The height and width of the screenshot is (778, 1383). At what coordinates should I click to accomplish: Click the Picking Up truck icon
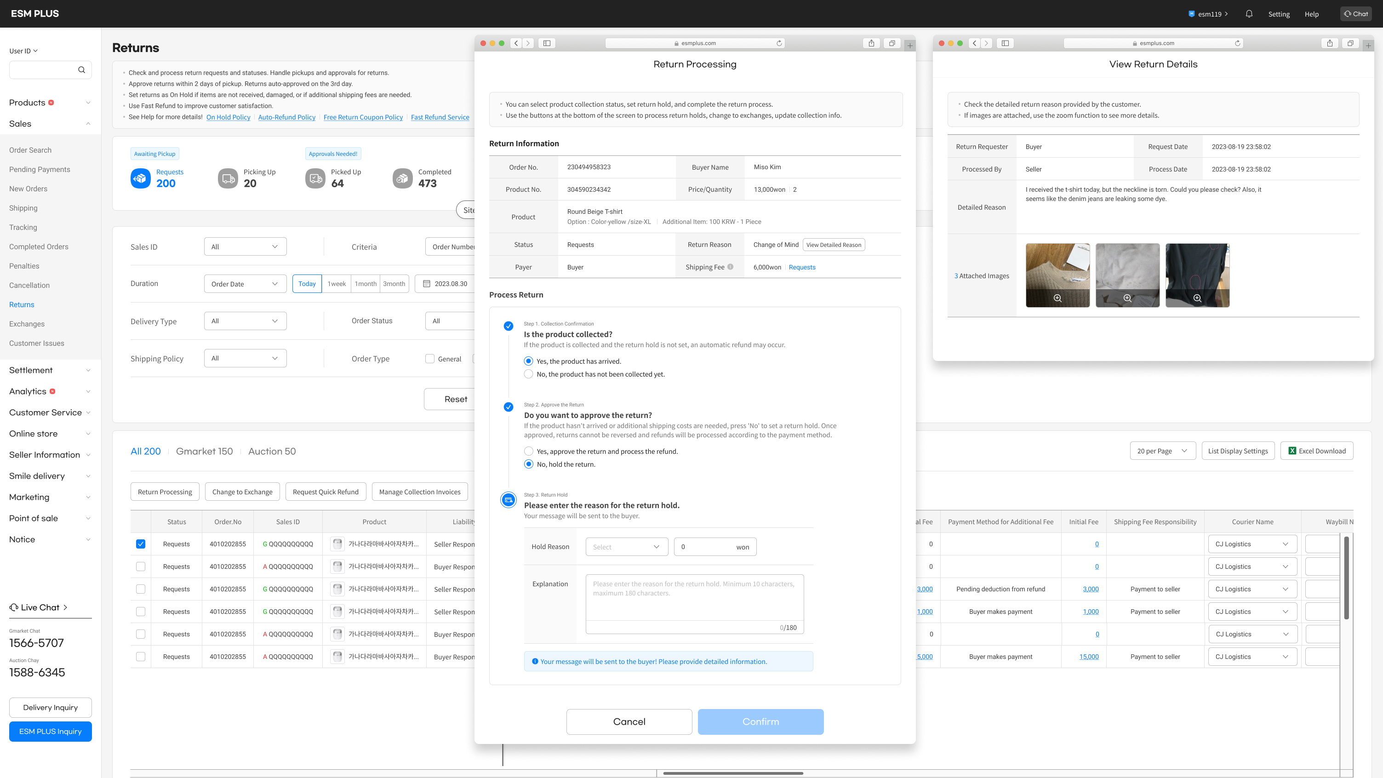click(x=228, y=178)
